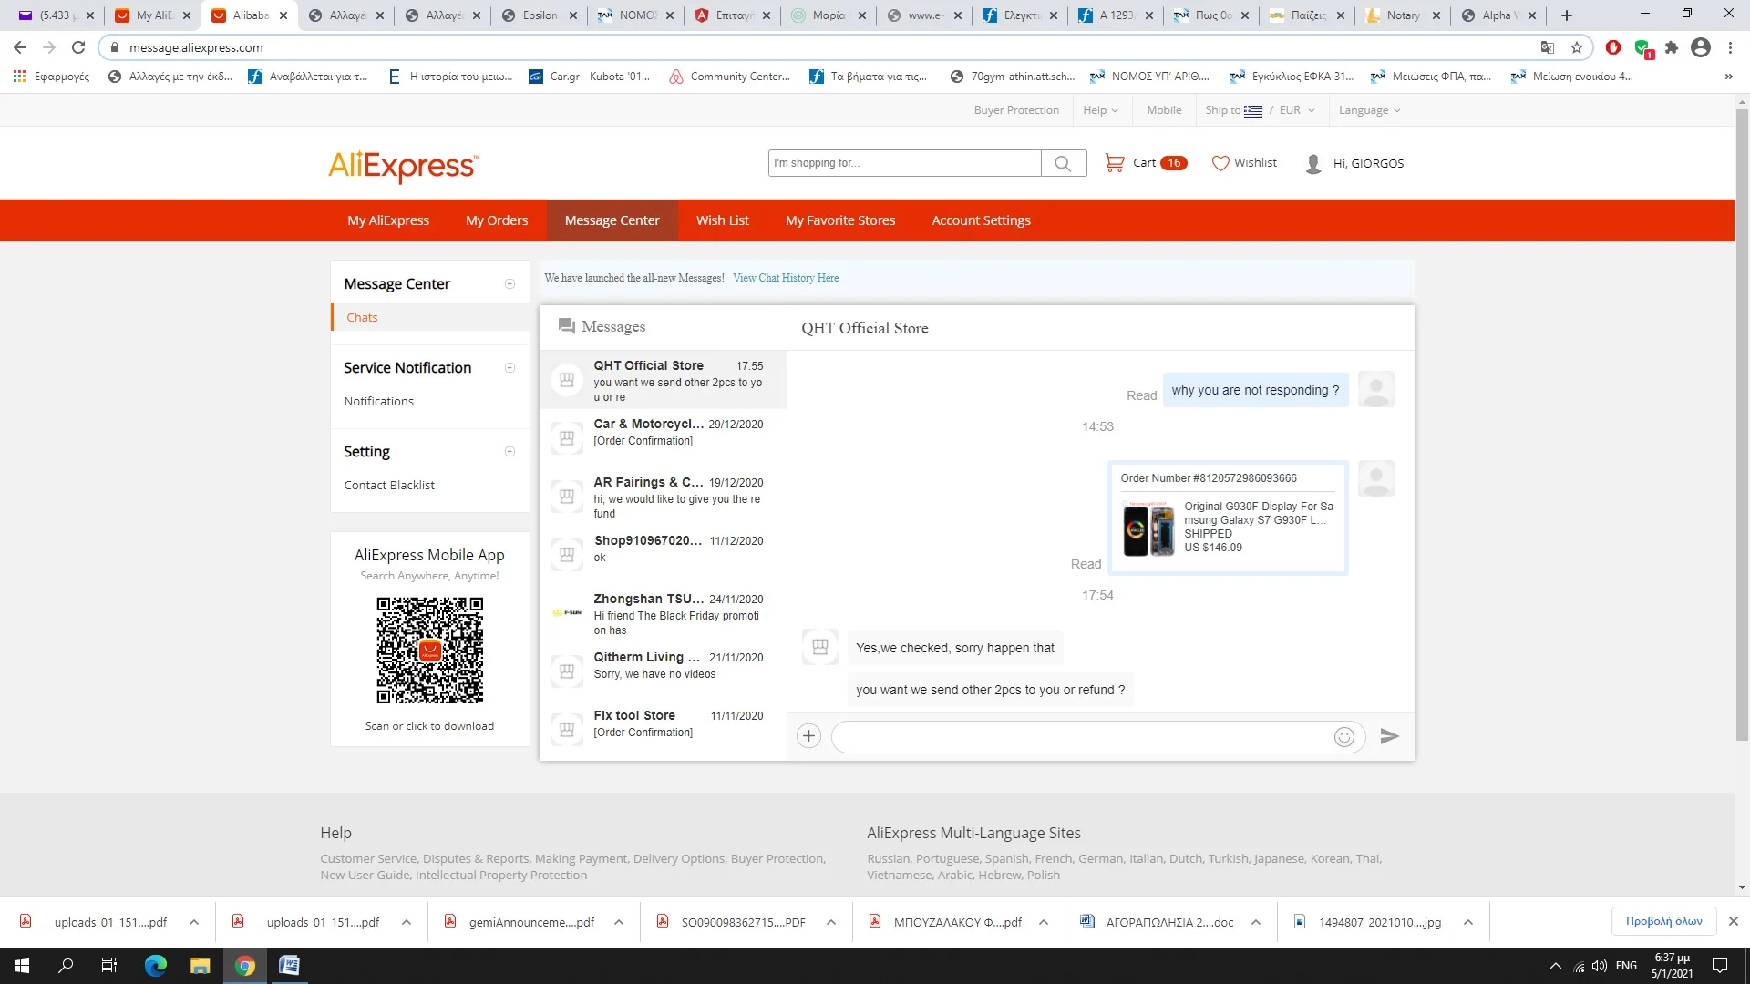Go to the Account Settings tab
The height and width of the screenshot is (984, 1750).
pos(981,220)
